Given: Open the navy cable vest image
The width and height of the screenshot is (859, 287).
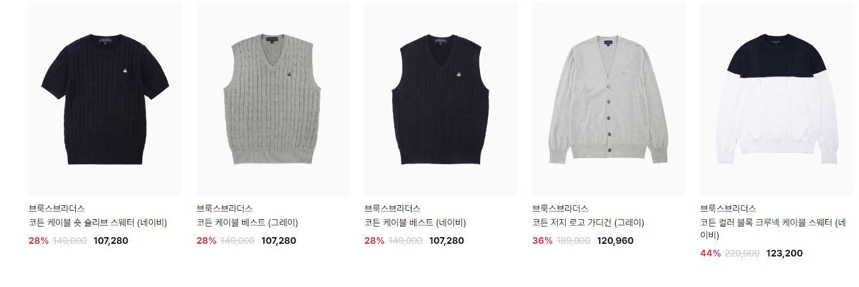Looking at the screenshot, I should (441, 98).
